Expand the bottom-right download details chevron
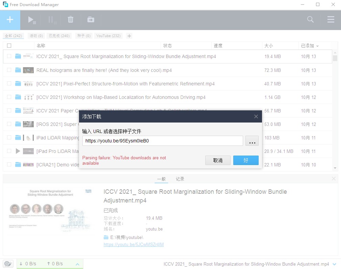Viewport: 341px width, 269px height. click(334, 264)
